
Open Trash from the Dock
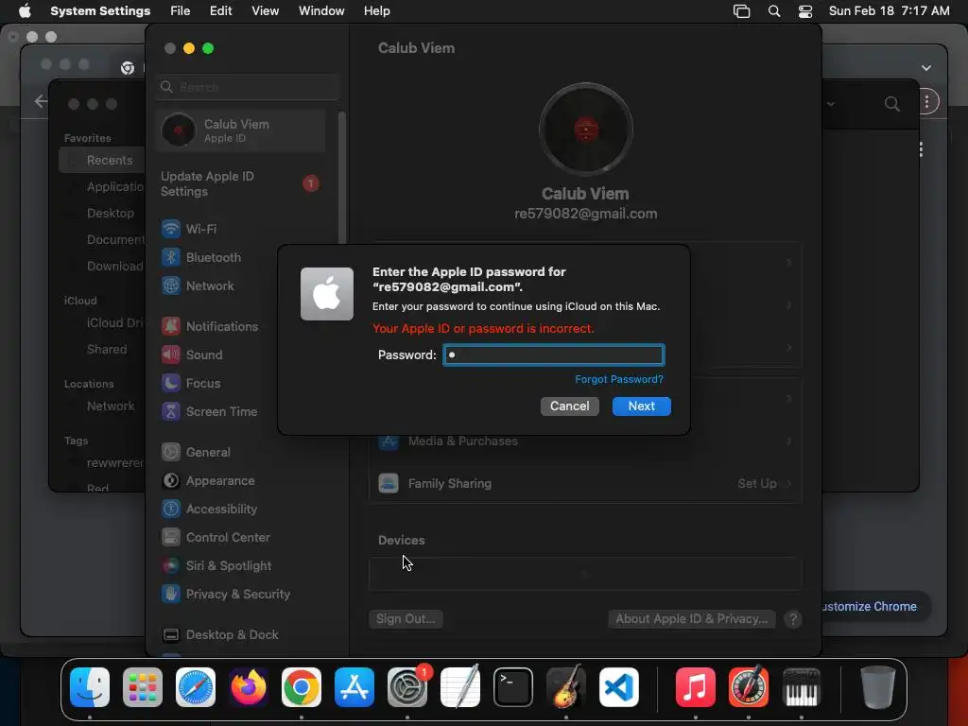pyautogui.click(x=877, y=687)
